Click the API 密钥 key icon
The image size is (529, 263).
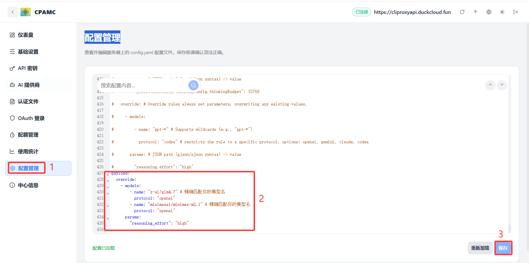click(12, 68)
